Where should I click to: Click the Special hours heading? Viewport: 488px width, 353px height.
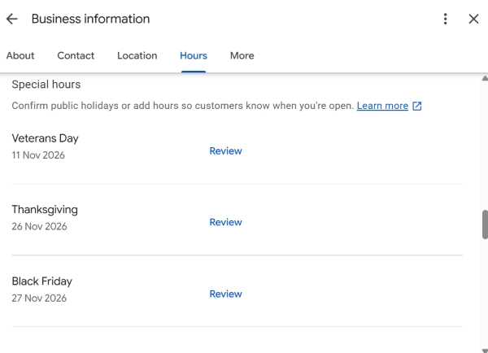(x=46, y=85)
